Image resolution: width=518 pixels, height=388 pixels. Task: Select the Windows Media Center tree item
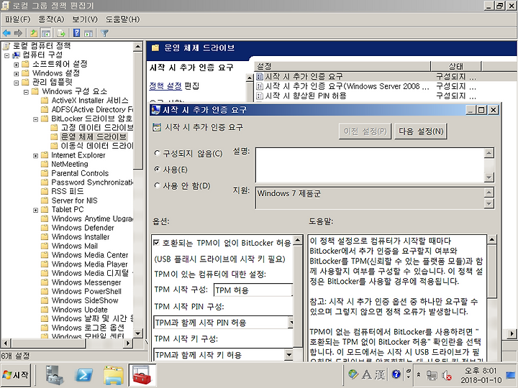pos(90,255)
